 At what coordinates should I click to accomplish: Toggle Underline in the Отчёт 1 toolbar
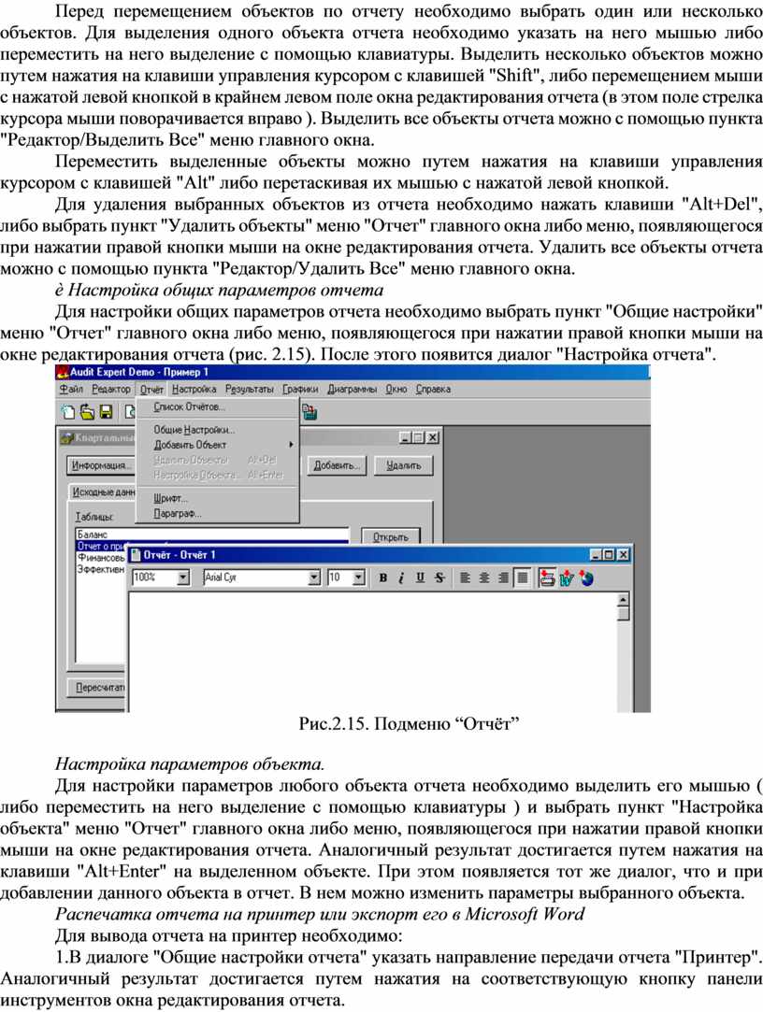[420, 577]
